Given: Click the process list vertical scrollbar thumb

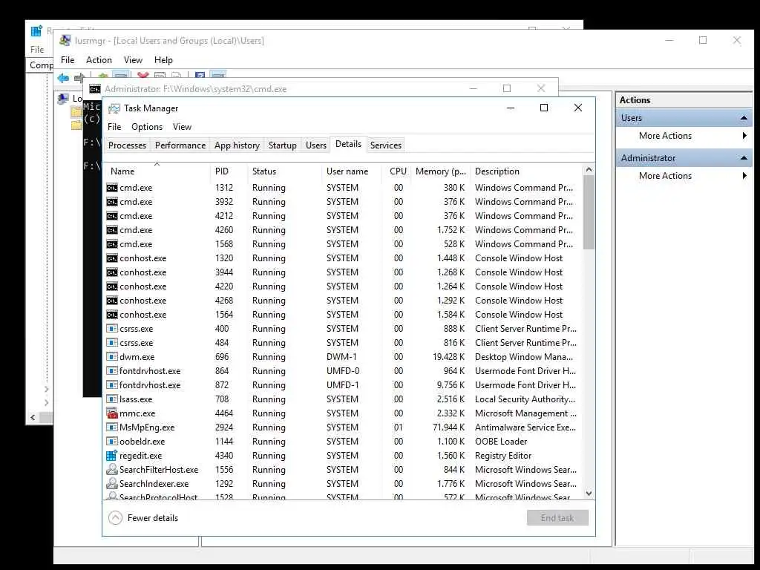Looking at the screenshot, I should click(589, 212).
